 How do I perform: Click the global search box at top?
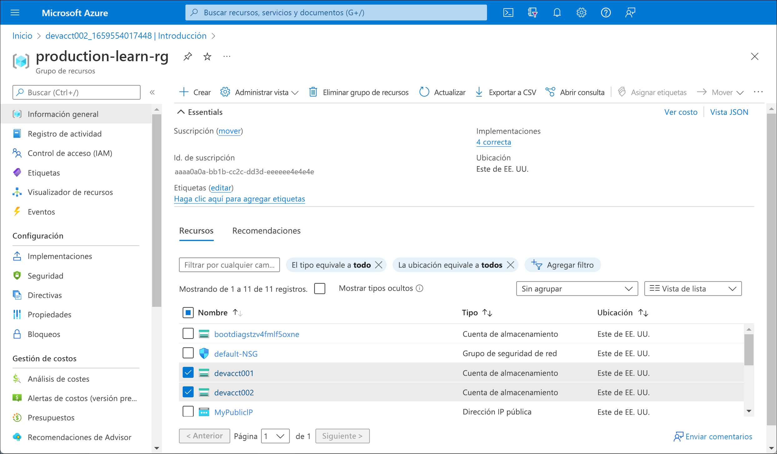(336, 12)
